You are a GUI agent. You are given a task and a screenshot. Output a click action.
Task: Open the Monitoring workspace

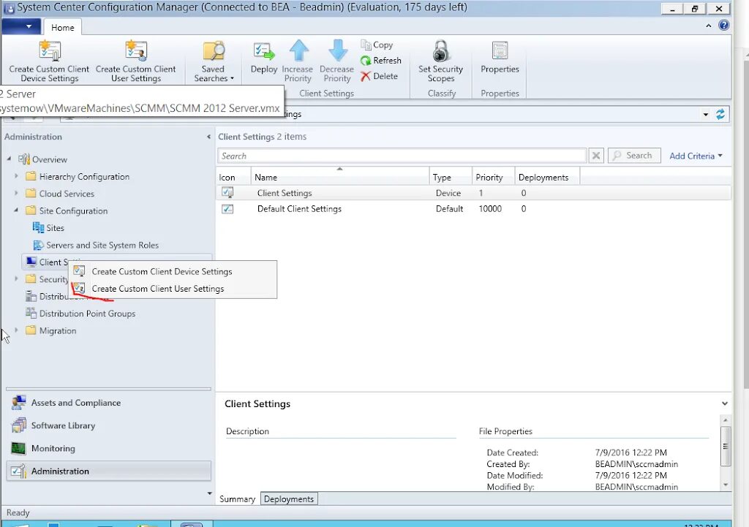pos(109,448)
